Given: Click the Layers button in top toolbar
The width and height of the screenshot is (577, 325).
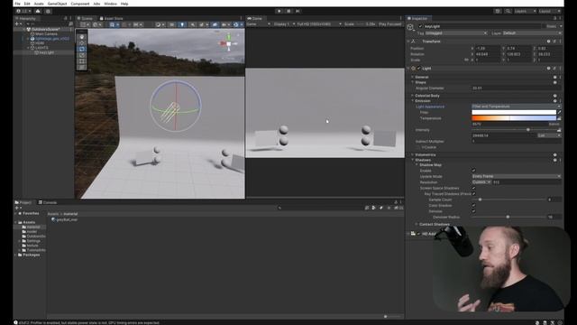Looking at the screenshot, I should pyautogui.click(x=525, y=11).
